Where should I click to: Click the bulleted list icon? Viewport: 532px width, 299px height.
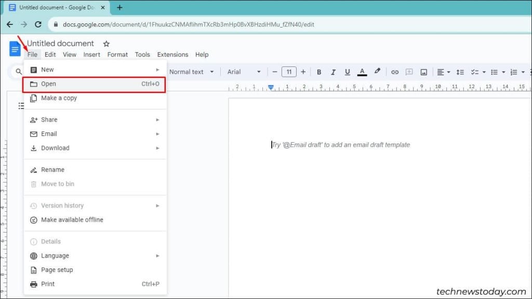tap(495, 72)
